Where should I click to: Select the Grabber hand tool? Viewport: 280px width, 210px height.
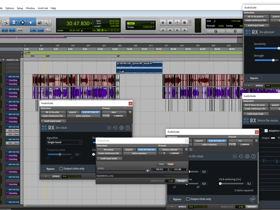click(31, 22)
